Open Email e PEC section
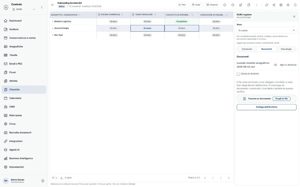 pyautogui.click(x=24, y=64)
